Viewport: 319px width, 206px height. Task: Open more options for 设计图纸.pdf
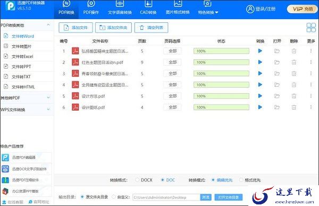[311, 107]
